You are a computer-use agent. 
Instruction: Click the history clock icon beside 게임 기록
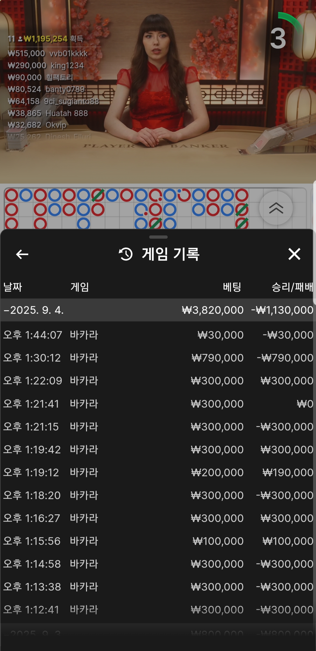tap(126, 254)
